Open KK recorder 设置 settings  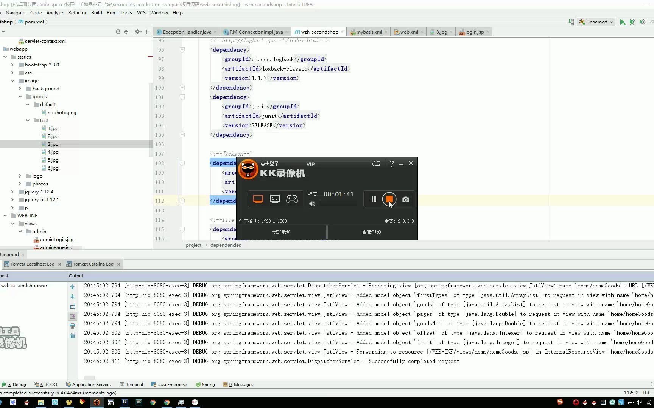(x=376, y=164)
